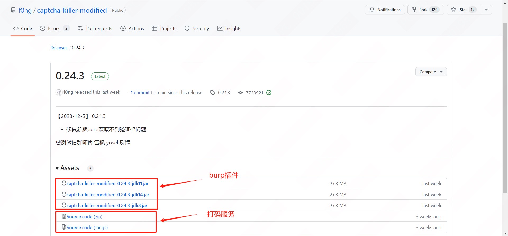Click the Assets count badge 5
The image size is (508, 236).
click(x=90, y=169)
